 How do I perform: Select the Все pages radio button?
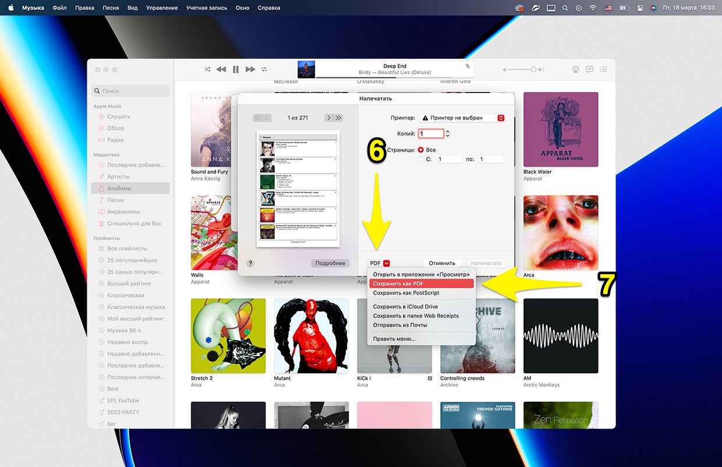point(421,150)
